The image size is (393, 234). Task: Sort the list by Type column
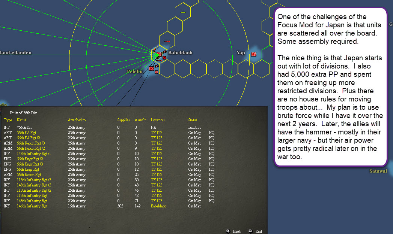click(x=8, y=120)
